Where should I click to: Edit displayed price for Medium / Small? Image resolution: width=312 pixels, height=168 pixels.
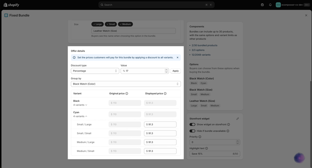click(x=160, y=151)
